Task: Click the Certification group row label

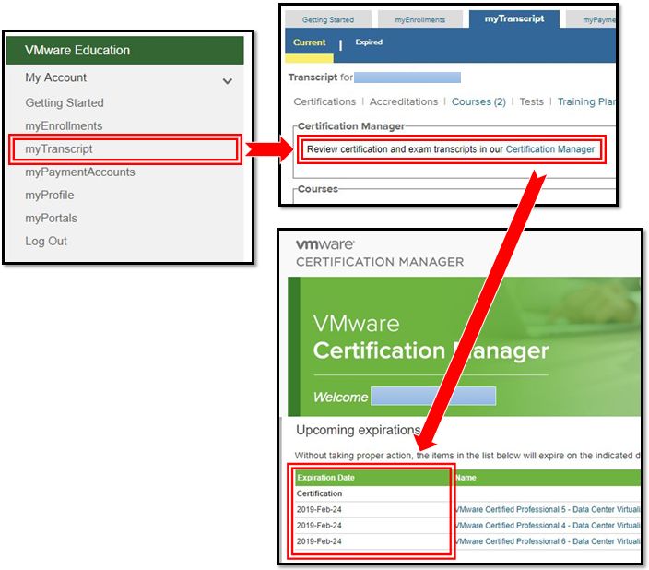Action: pyautogui.click(x=320, y=493)
